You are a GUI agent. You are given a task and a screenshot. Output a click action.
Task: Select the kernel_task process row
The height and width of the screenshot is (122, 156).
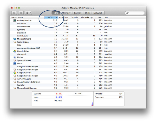78,36
